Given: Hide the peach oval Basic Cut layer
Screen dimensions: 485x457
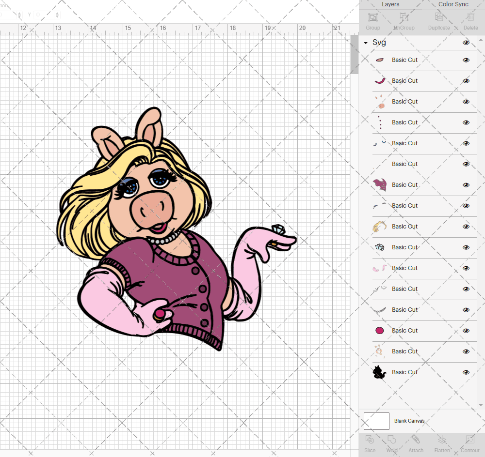Looking at the screenshot, I should 466,60.
